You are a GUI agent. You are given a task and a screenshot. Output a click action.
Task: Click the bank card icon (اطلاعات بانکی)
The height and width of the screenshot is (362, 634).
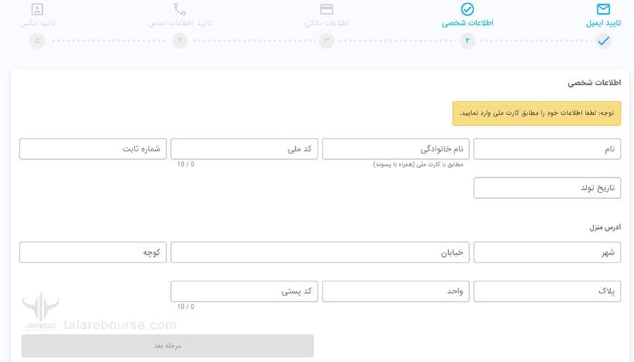pos(326,9)
